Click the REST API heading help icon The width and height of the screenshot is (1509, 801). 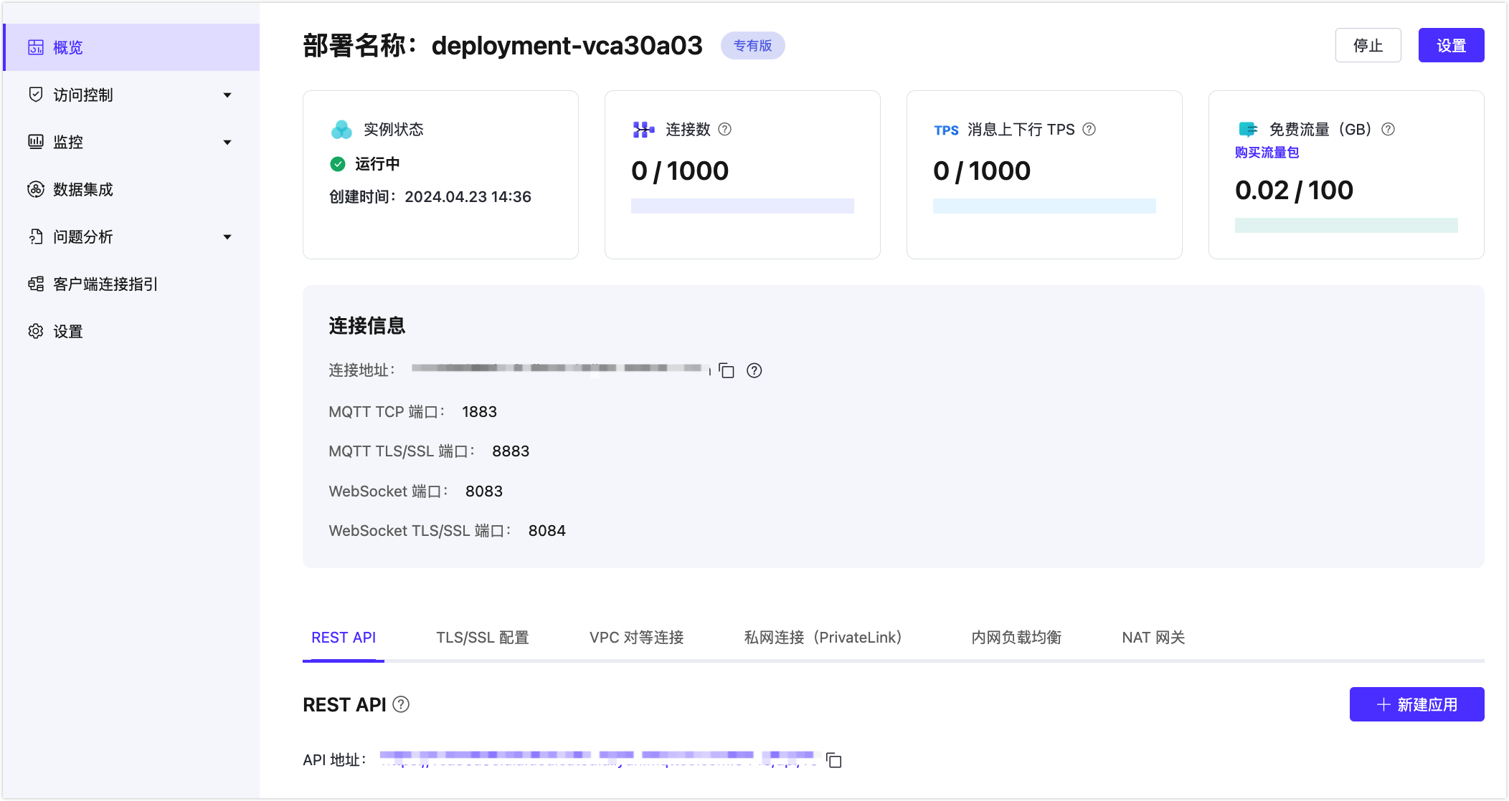coord(402,704)
